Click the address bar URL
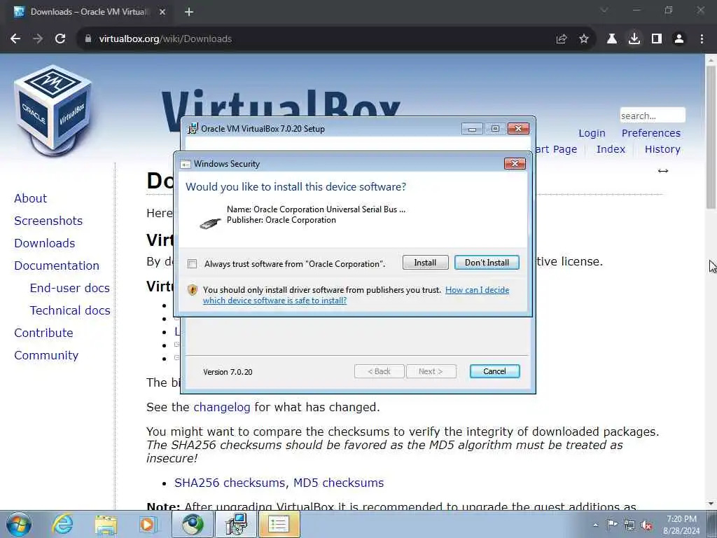 tap(165, 39)
